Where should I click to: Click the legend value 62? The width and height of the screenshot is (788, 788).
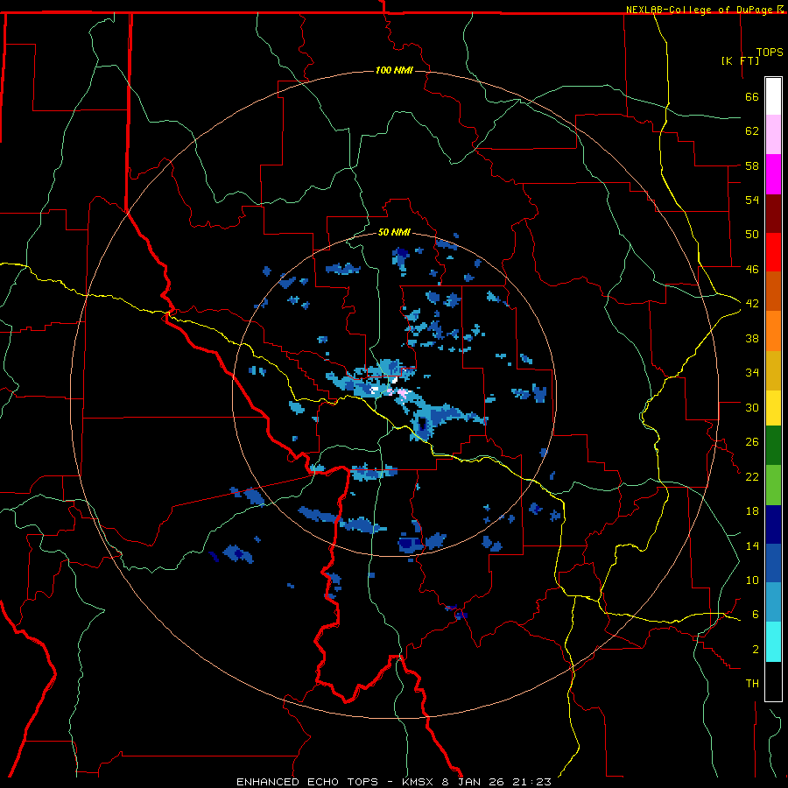coord(752,131)
